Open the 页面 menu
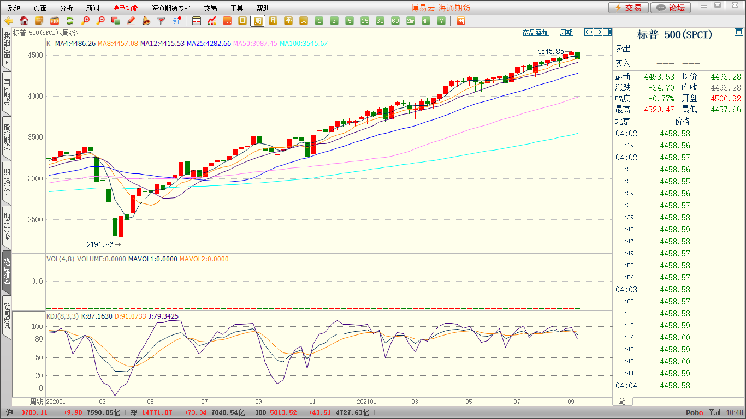 [40, 8]
